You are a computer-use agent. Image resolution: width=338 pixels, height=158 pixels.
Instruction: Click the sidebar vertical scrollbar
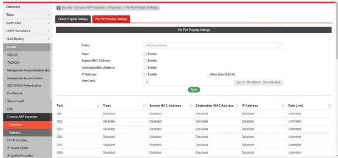coord(51,71)
